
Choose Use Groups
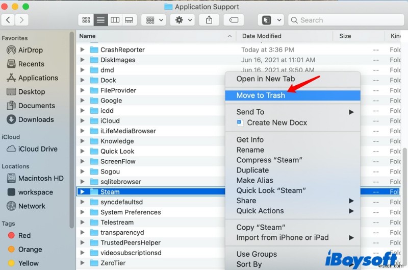coord(293,254)
